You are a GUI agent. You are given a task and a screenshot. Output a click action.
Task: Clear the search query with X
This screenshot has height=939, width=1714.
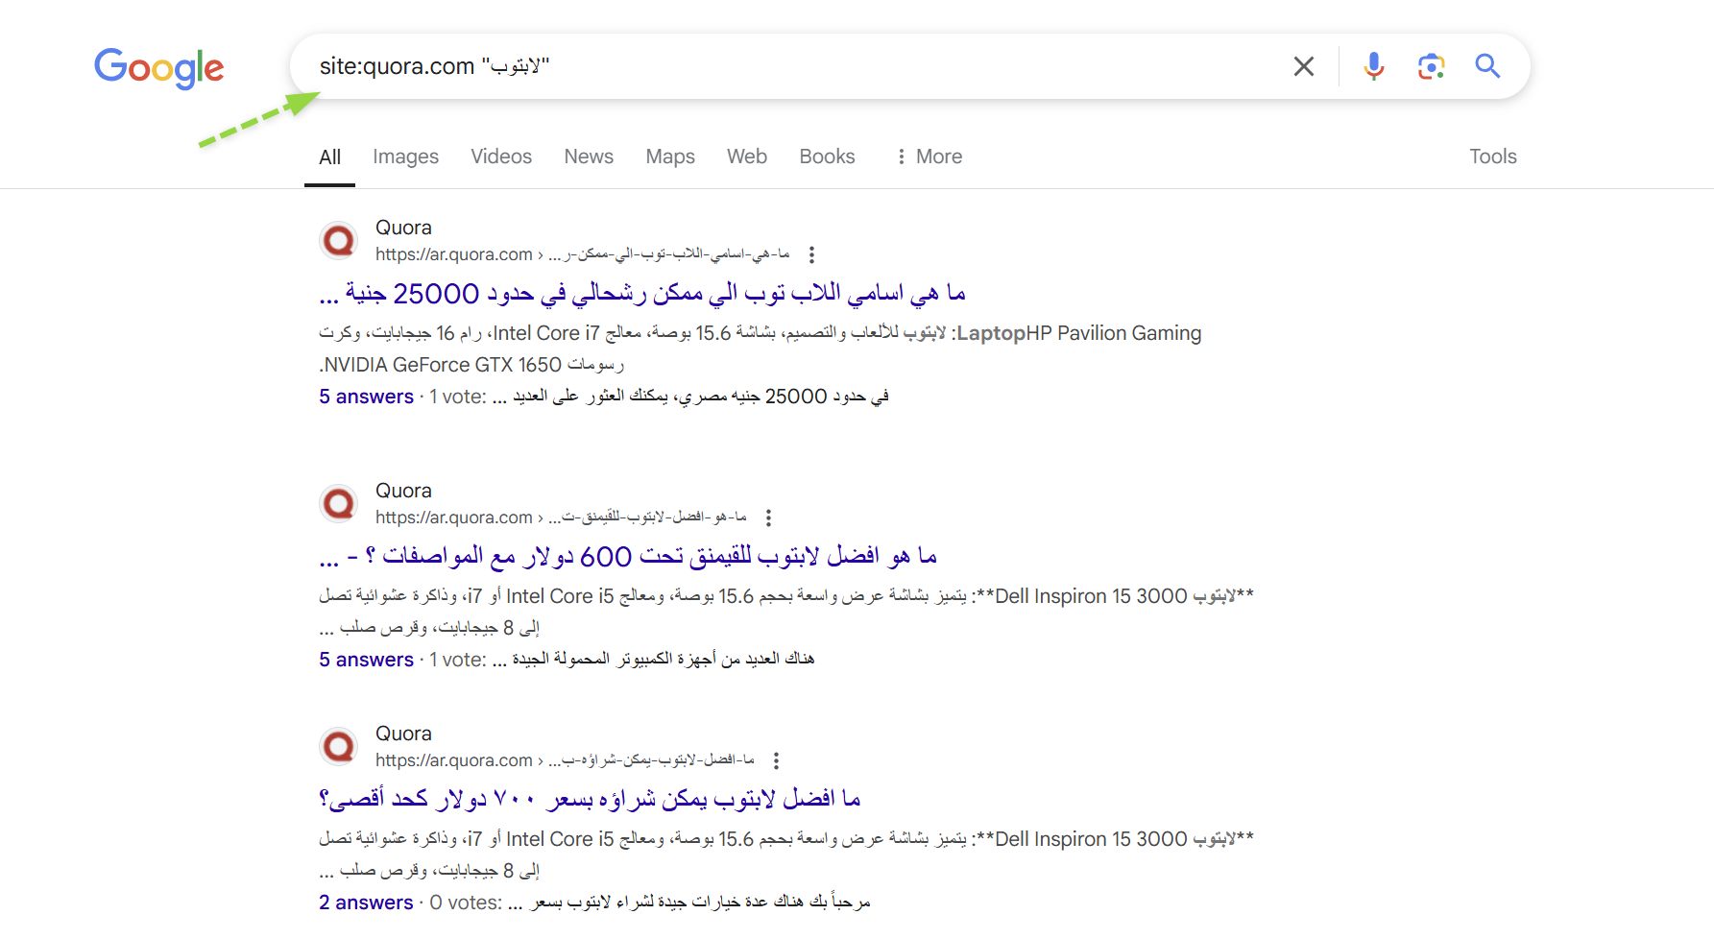(x=1303, y=66)
